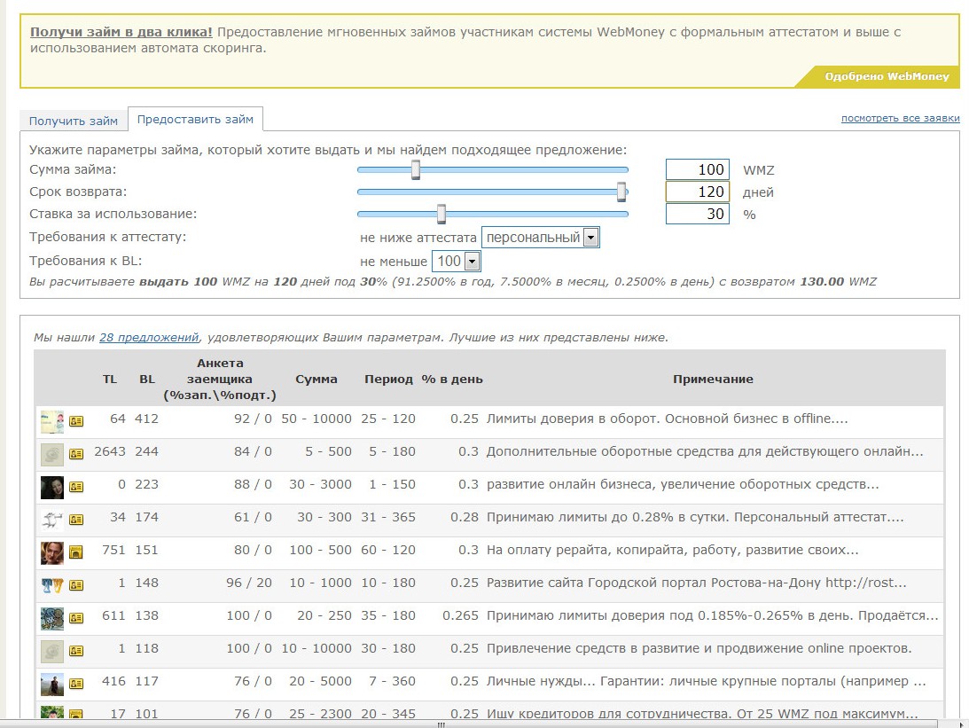Click the Сумма column header
Viewport: 969px width, 728px height.
pos(316,380)
